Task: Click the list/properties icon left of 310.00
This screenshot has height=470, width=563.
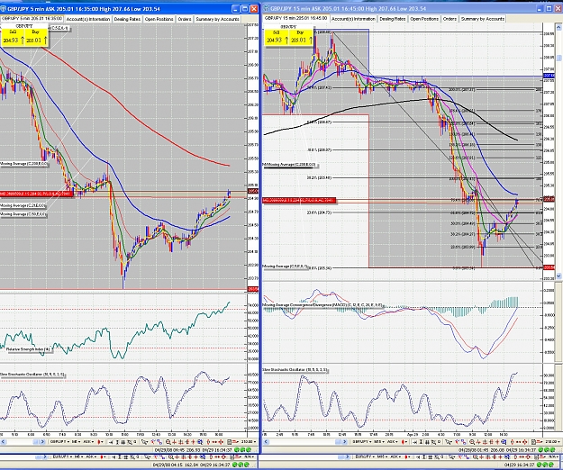Action: coord(229,442)
